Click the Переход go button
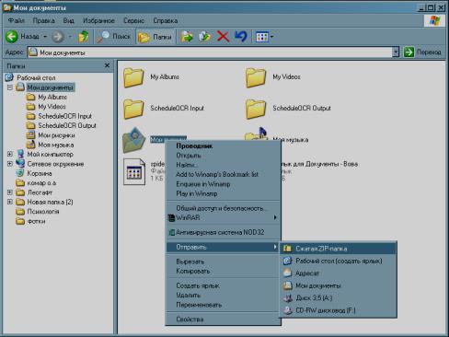Screen dimensions: 449x337 (x=422, y=52)
